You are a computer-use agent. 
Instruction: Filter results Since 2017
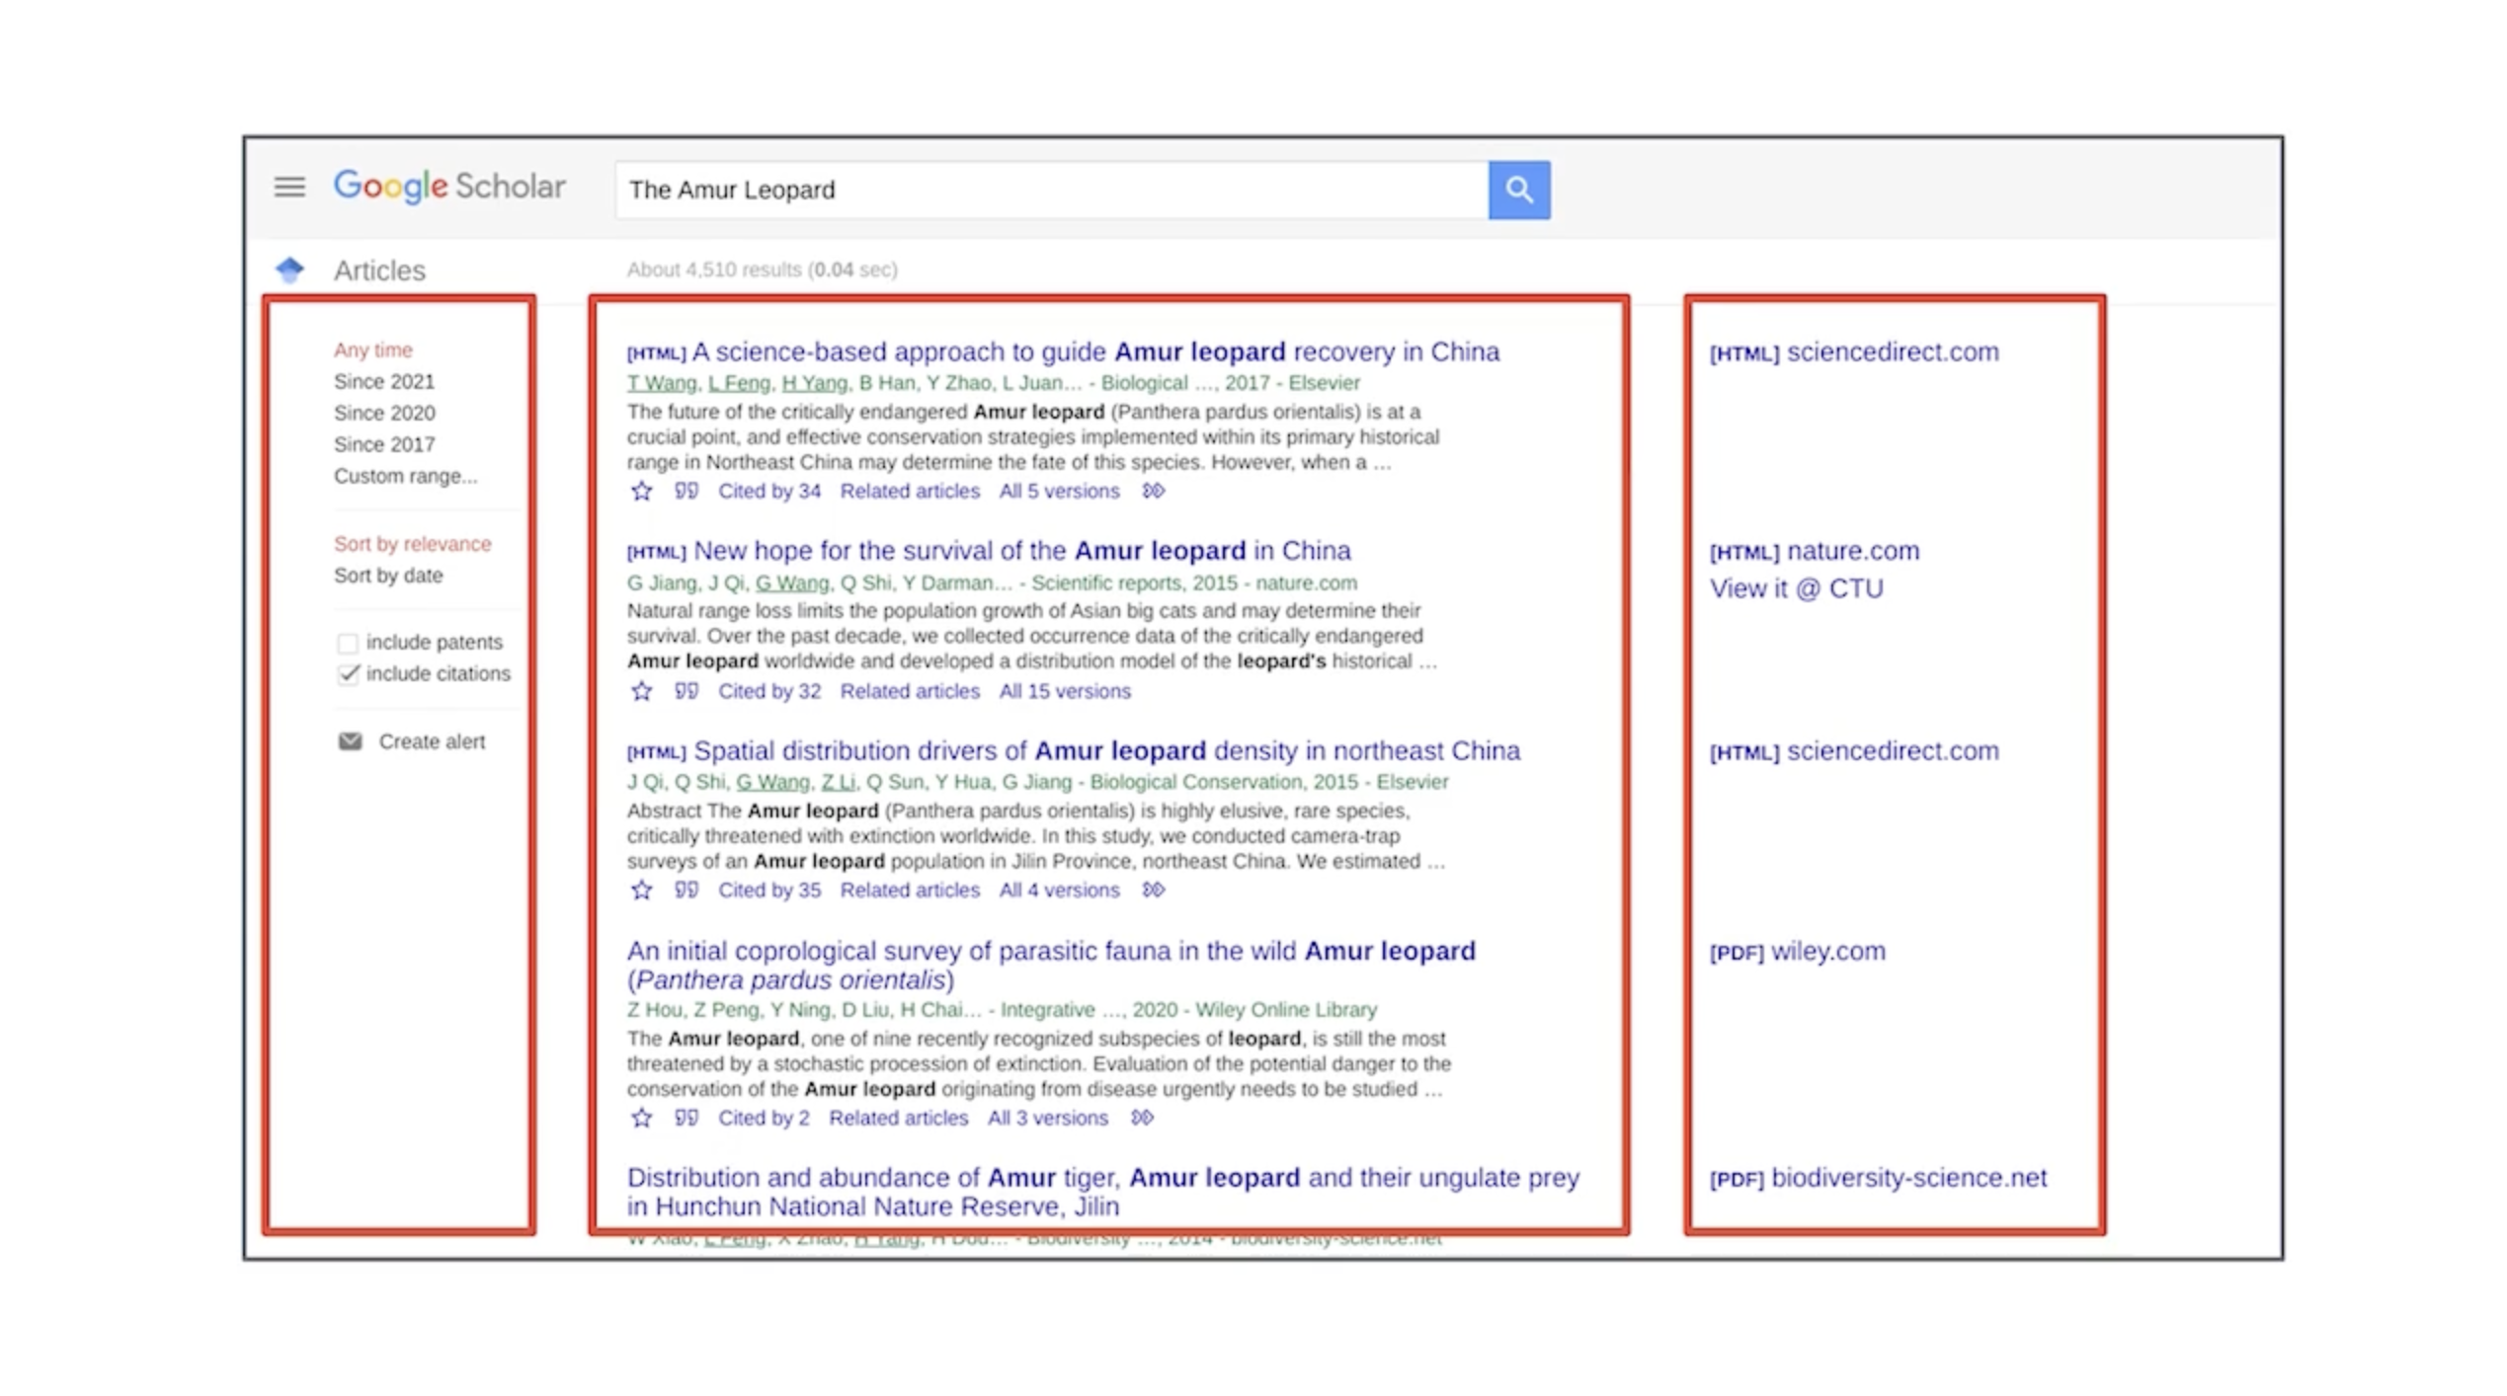(x=383, y=444)
